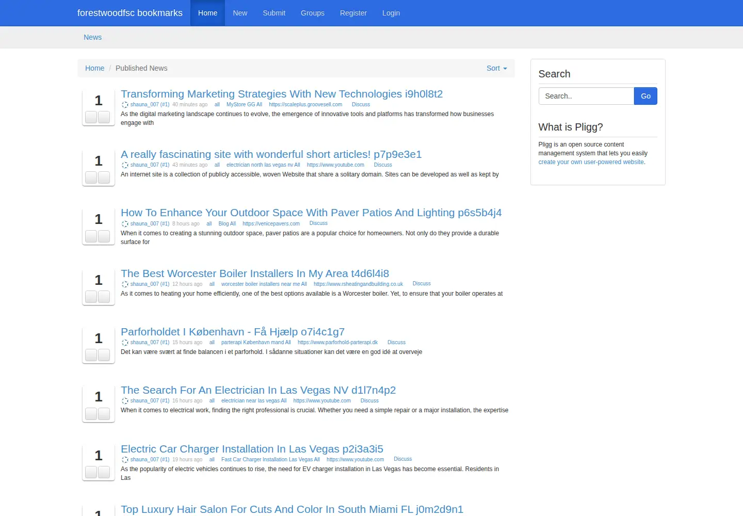The image size is (743, 516).
Task: Open the https://scaleplus.groovesell.com link
Action: [x=305, y=105]
